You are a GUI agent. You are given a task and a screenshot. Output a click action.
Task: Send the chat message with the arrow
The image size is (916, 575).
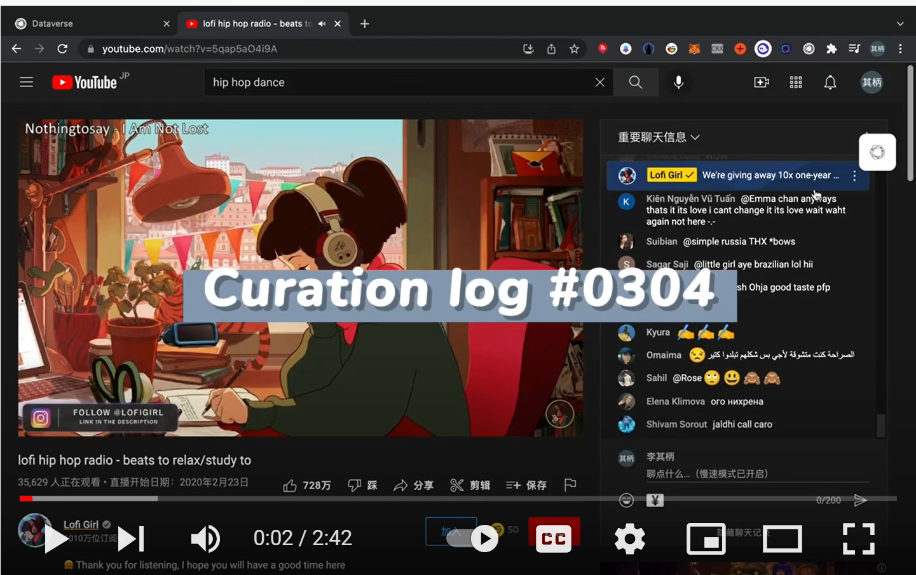860,500
